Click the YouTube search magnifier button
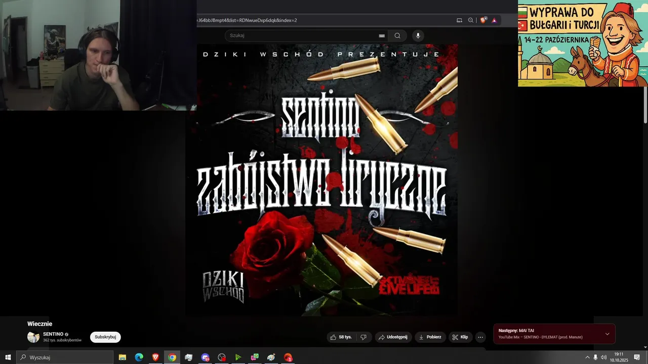This screenshot has width=648, height=364. click(397, 35)
